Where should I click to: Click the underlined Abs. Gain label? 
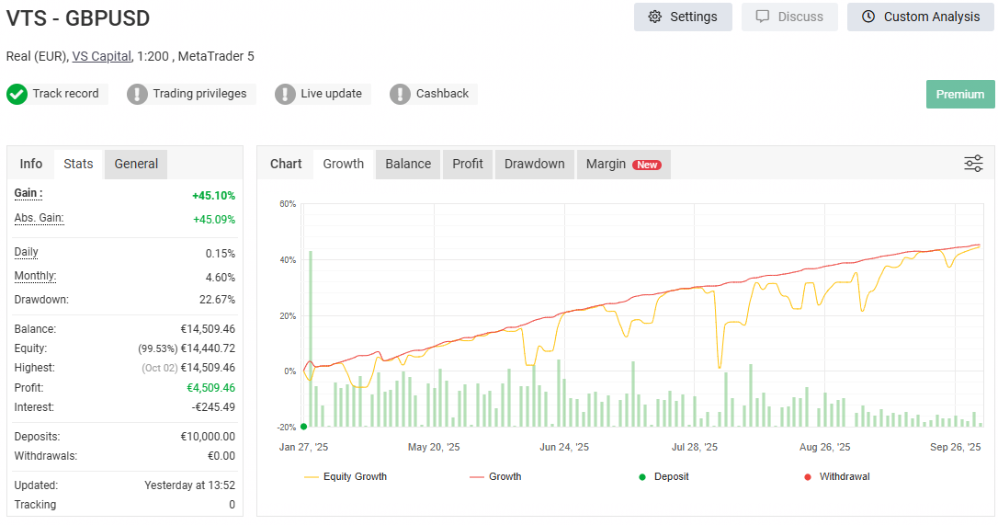pyautogui.click(x=39, y=218)
